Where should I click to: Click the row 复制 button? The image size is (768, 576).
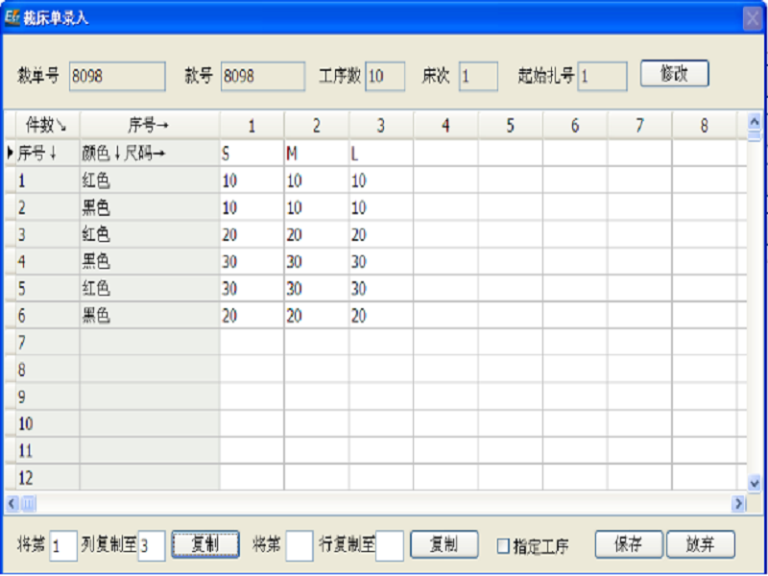click(x=444, y=544)
